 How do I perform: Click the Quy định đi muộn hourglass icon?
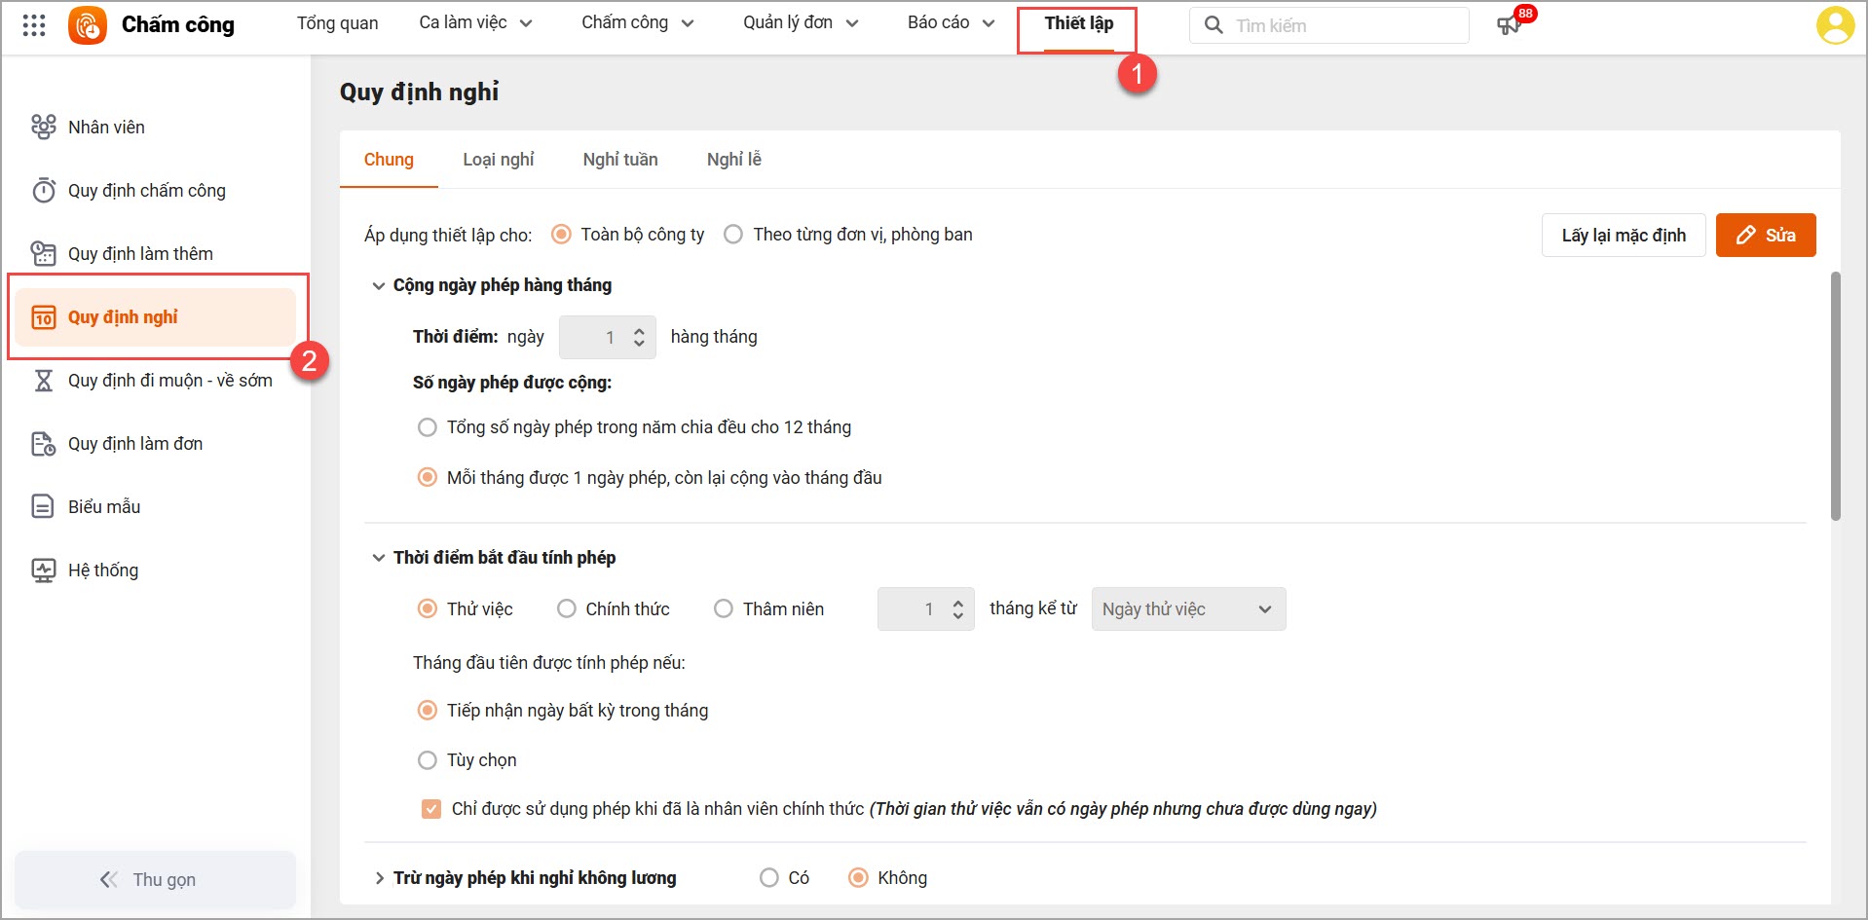tap(44, 380)
